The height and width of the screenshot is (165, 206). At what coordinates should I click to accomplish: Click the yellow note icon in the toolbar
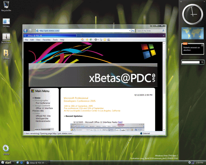[105, 40]
